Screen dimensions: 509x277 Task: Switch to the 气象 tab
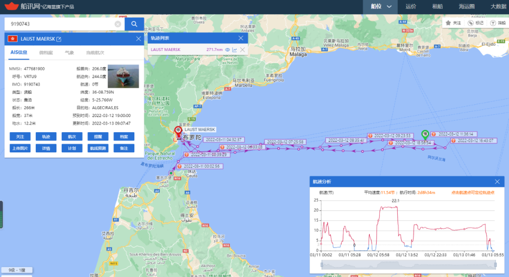(x=69, y=52)
